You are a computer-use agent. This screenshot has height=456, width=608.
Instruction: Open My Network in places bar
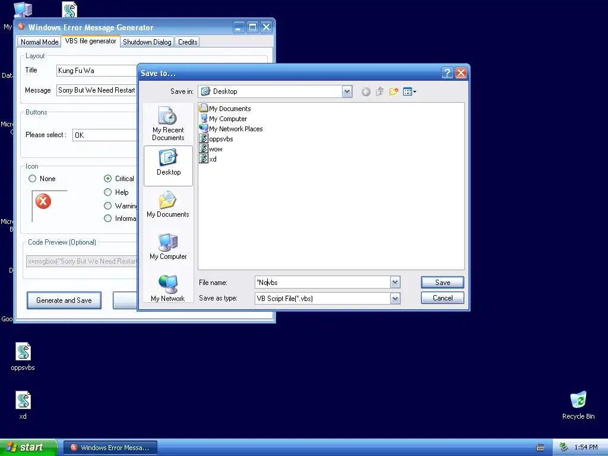pos(168,288)
